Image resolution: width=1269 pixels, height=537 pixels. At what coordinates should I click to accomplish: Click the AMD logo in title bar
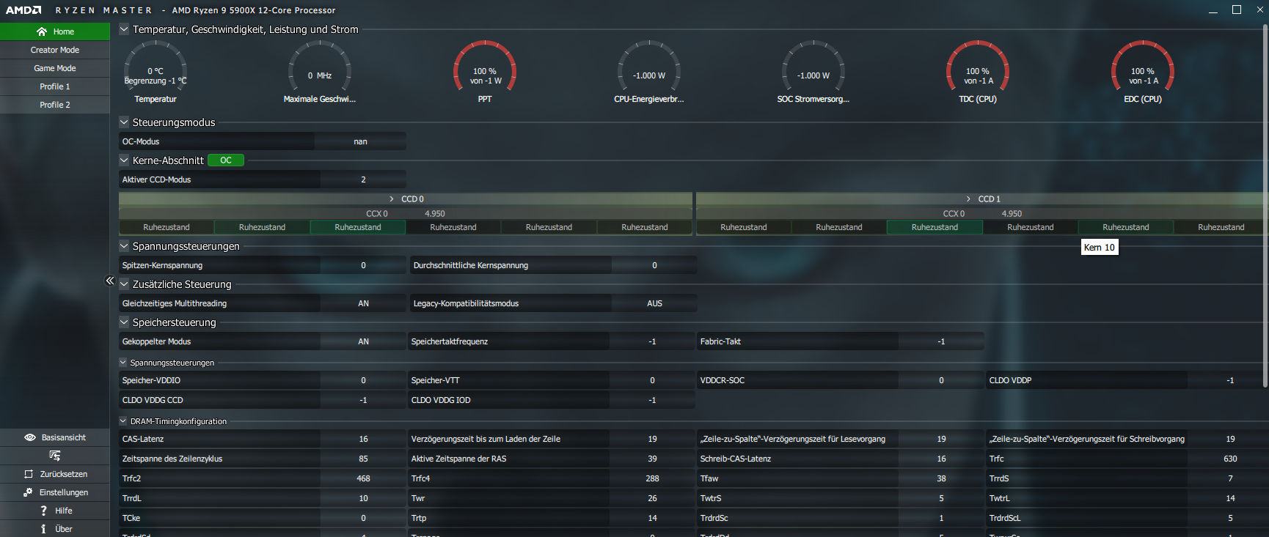[x=23, y=10]
